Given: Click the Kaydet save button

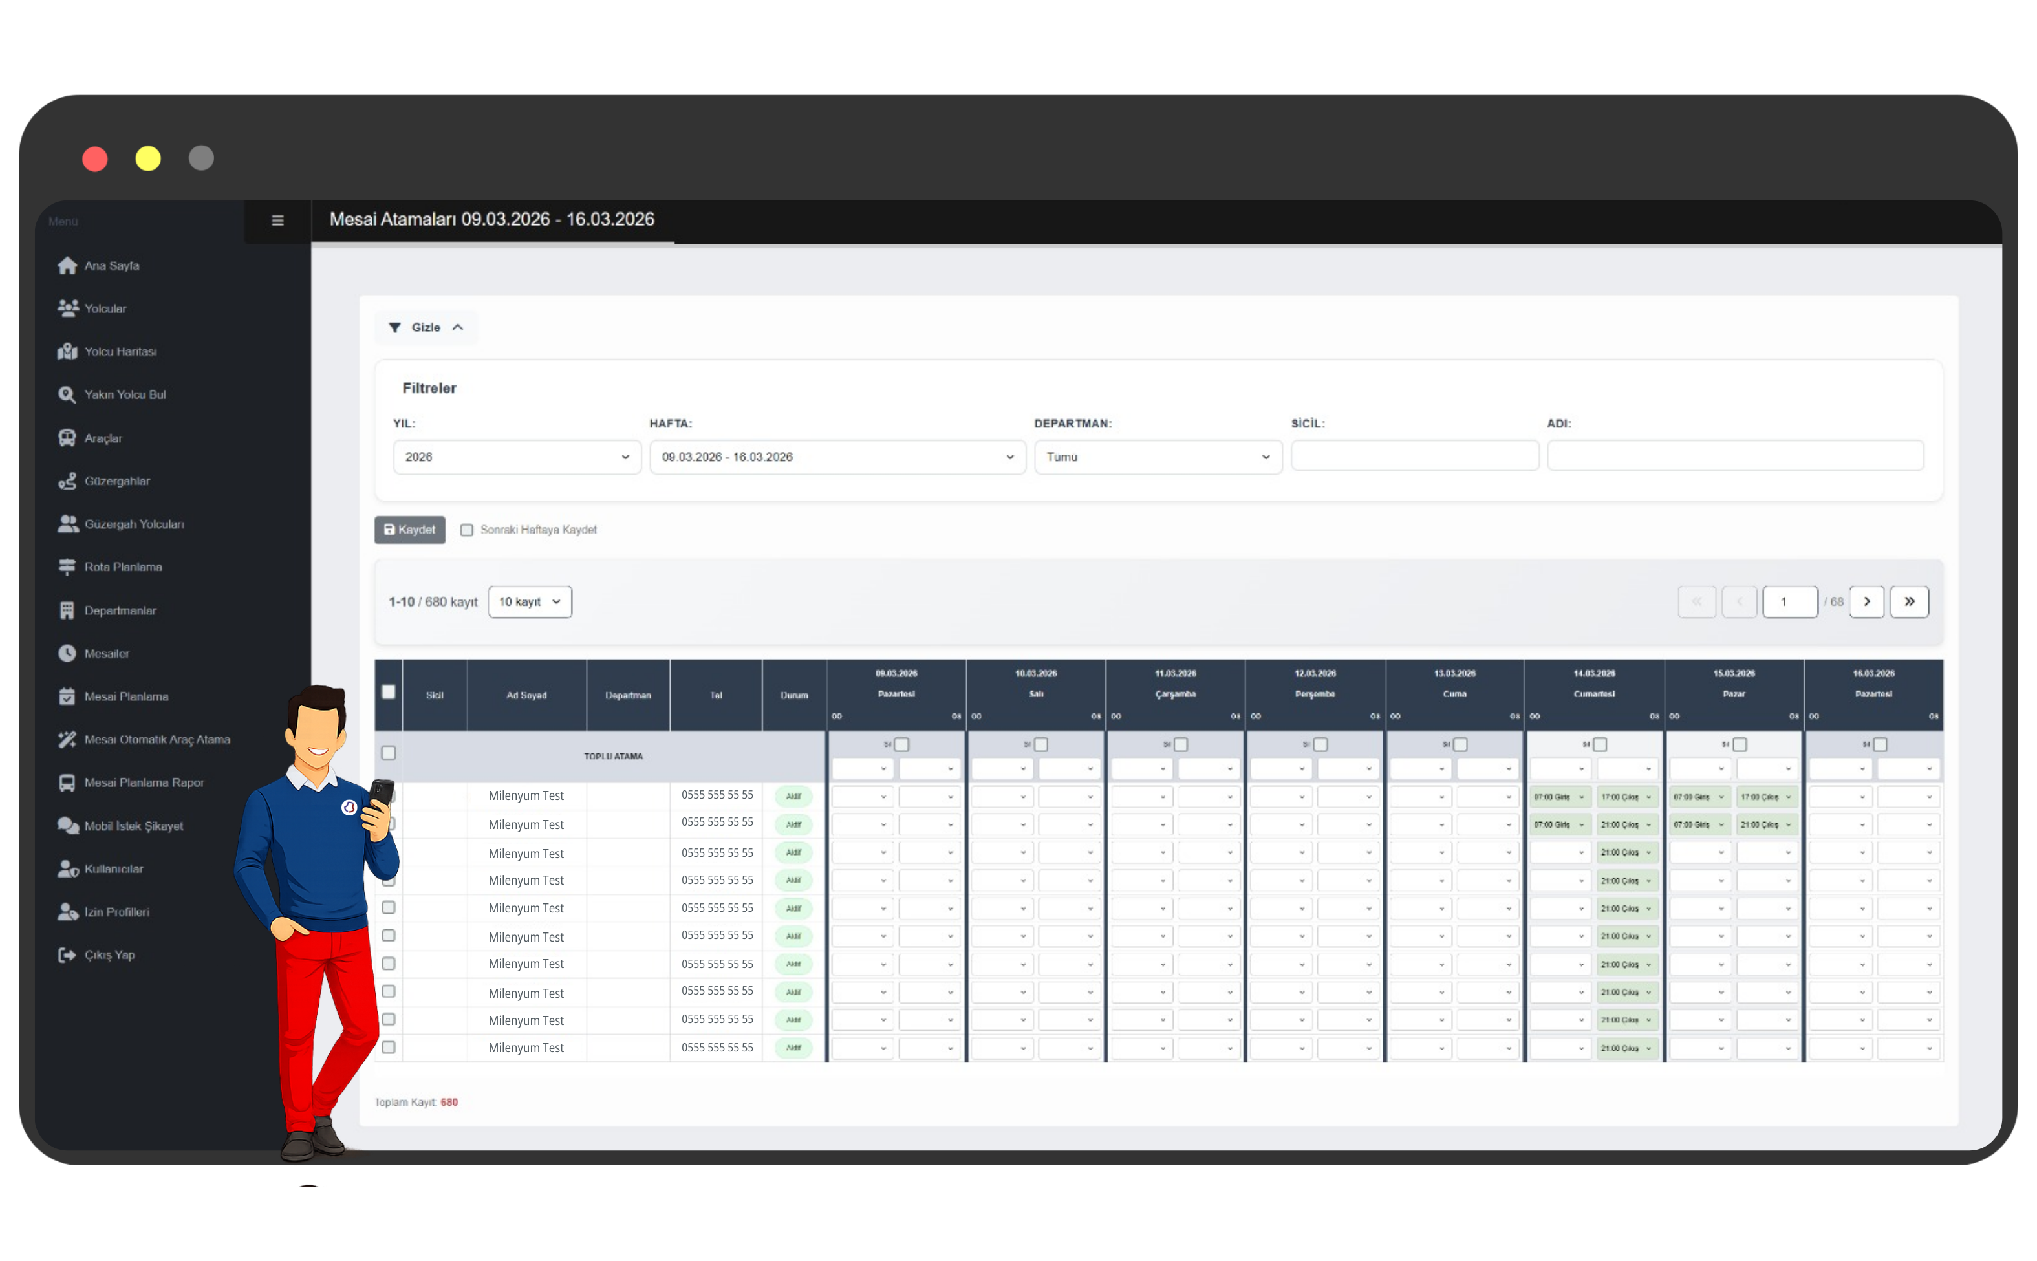Looking at the screenshot, I should [x=409, y=530].
